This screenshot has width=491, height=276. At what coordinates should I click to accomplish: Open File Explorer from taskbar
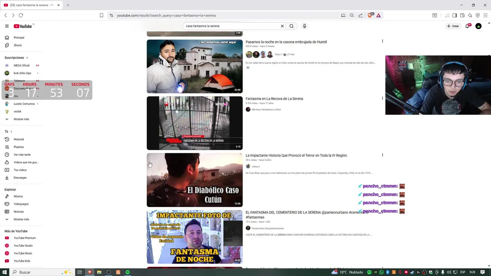pos(99,272)
